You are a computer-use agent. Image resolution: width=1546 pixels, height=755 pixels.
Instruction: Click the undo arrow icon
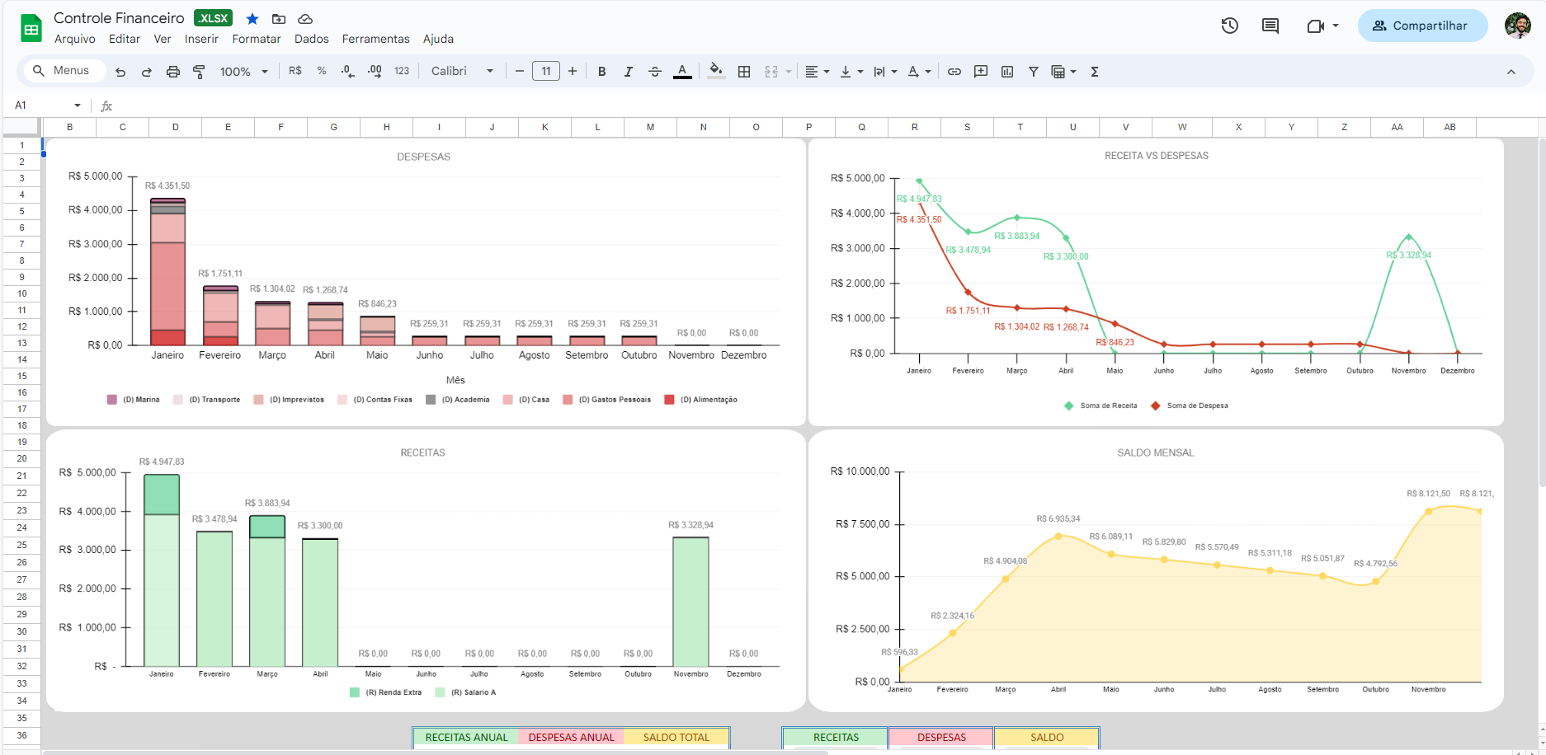(x=120, y=72)
